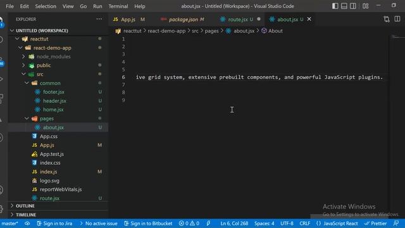Open App.js in the explorer tree
Viewport: 405px width, 228px height.
point(47,145)
